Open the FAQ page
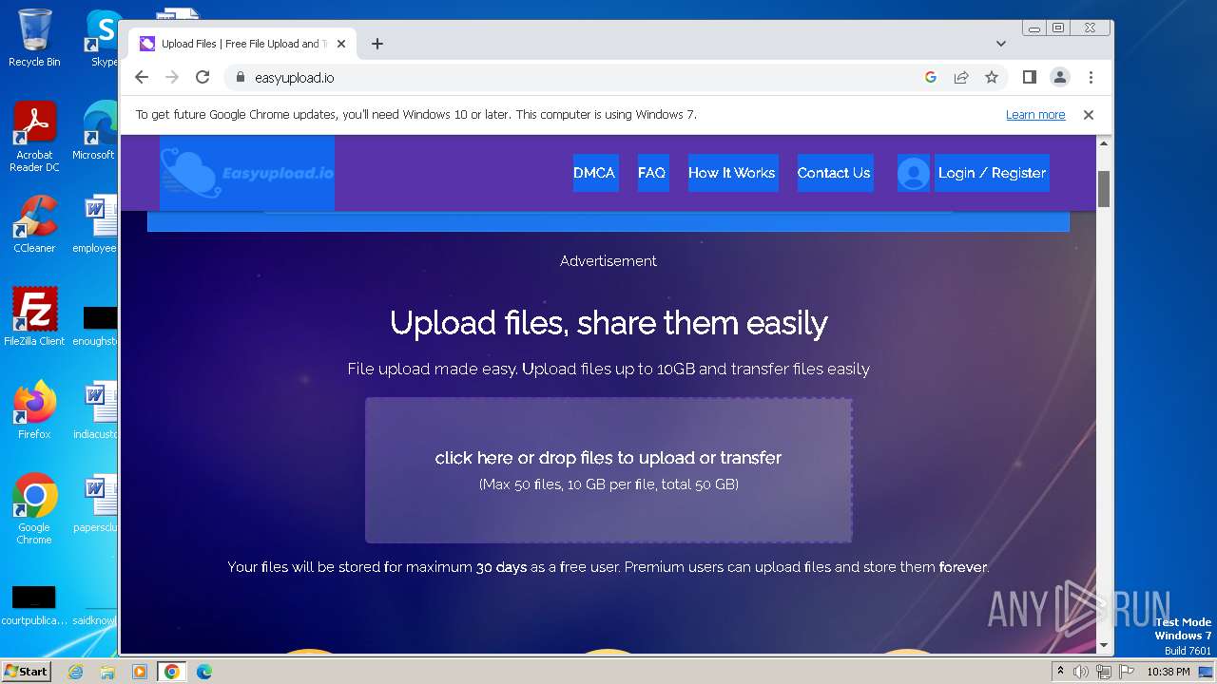 pos(652,173)
